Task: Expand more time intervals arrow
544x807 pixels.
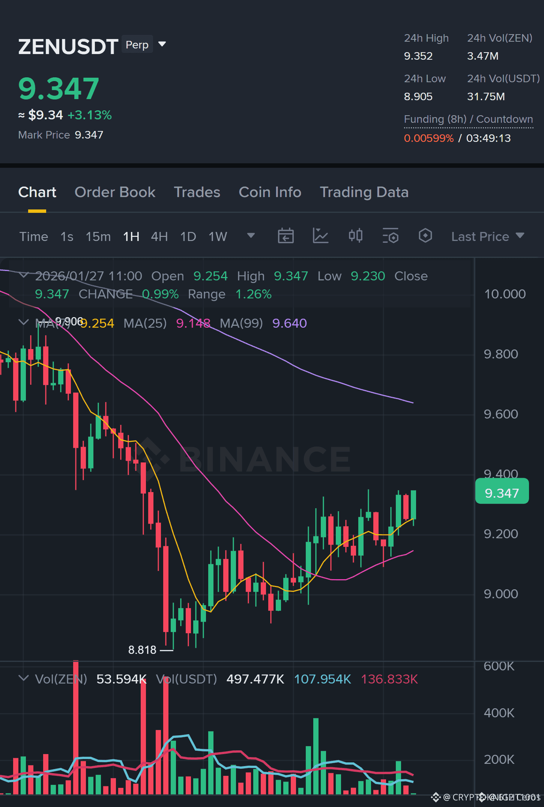Action: pyautogui.click(x=251, y=236)
